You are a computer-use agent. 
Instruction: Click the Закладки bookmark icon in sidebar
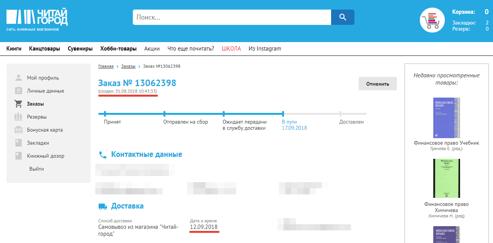point(18,143)
